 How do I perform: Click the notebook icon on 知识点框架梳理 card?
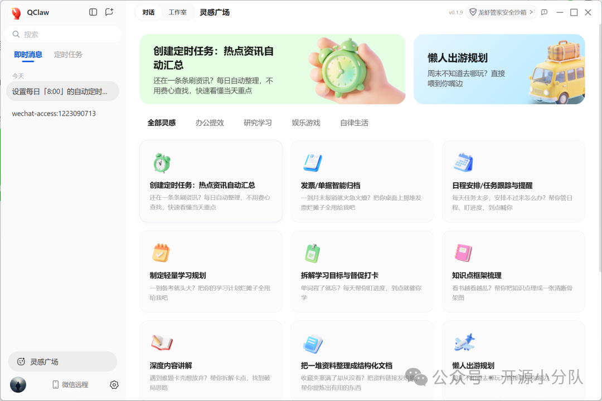click(x=463, y=252)
